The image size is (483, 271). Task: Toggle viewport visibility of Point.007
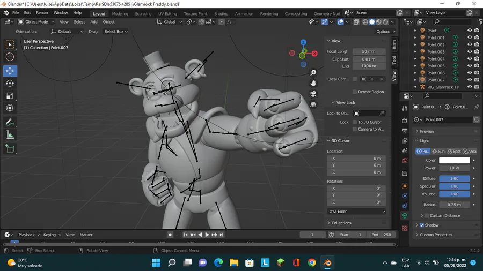pos(470,80)
